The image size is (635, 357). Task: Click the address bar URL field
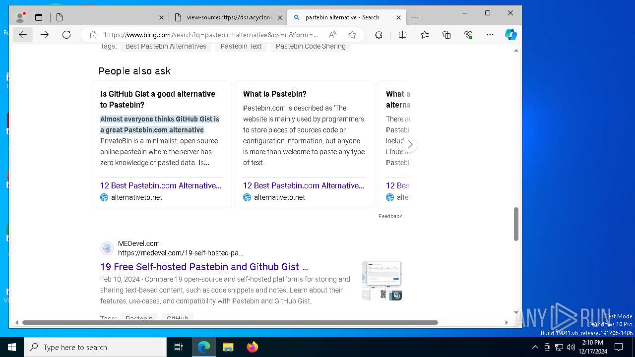coord(211,35)
